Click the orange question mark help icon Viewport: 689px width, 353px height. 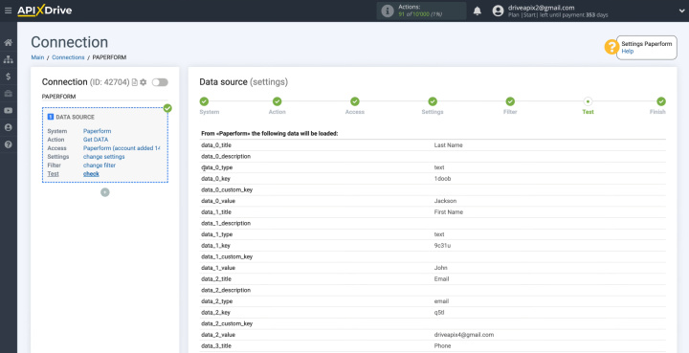(x=611, y=47)
